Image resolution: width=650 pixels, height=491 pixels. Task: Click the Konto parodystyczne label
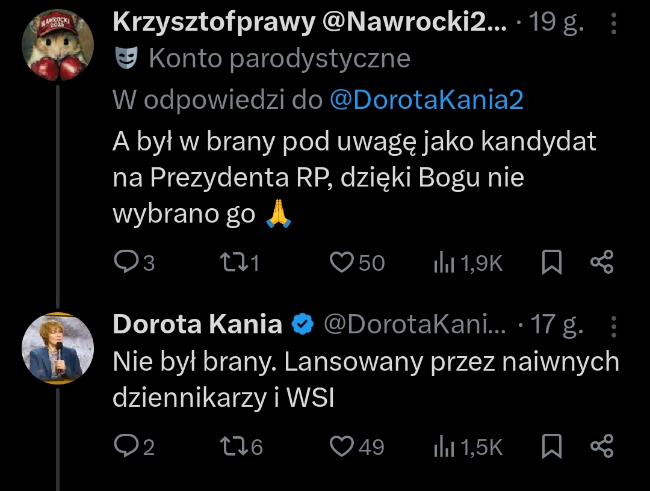(279, 59)
